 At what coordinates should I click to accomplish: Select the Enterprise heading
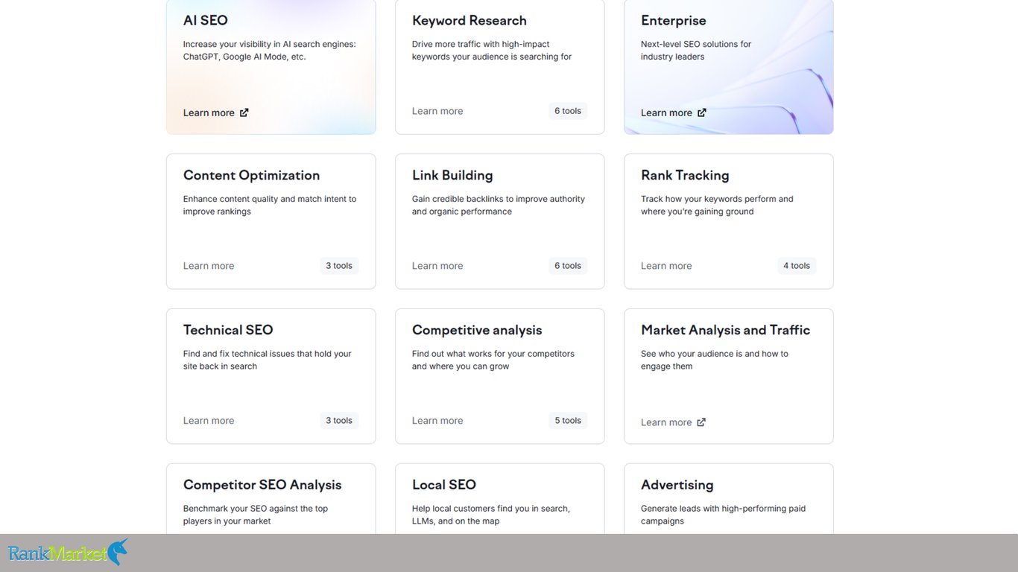pos(674,21)
